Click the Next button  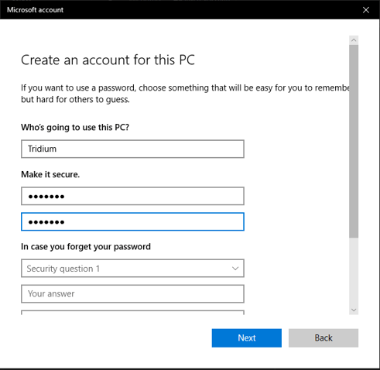pyautogui.click(x=247, y=337)
